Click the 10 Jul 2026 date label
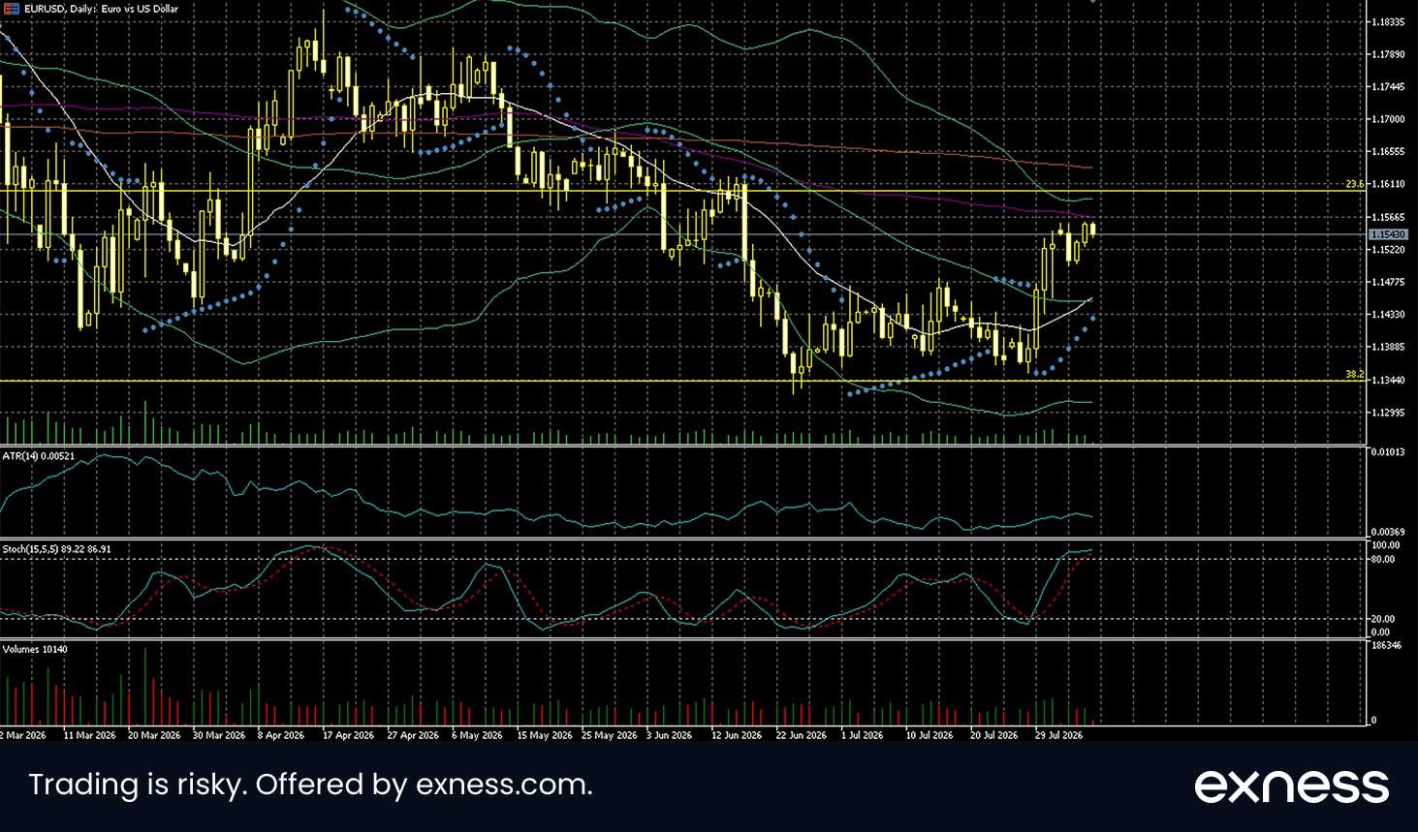This screenshot has width=1418, height=832. (x=930, y=735)
